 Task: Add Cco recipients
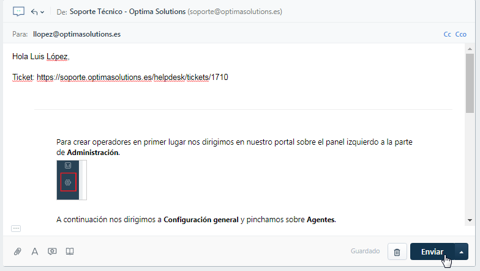point(460,34)
